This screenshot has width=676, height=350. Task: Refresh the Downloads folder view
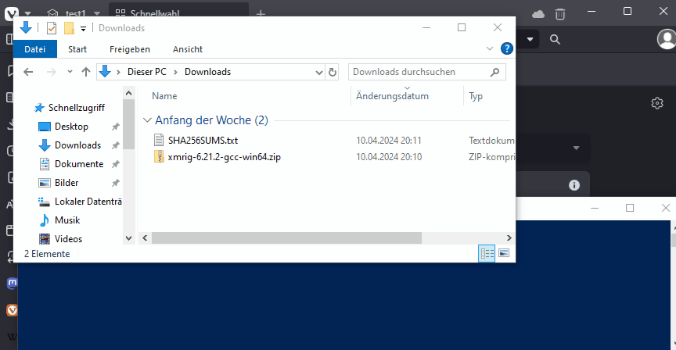(x=333, y=73)
